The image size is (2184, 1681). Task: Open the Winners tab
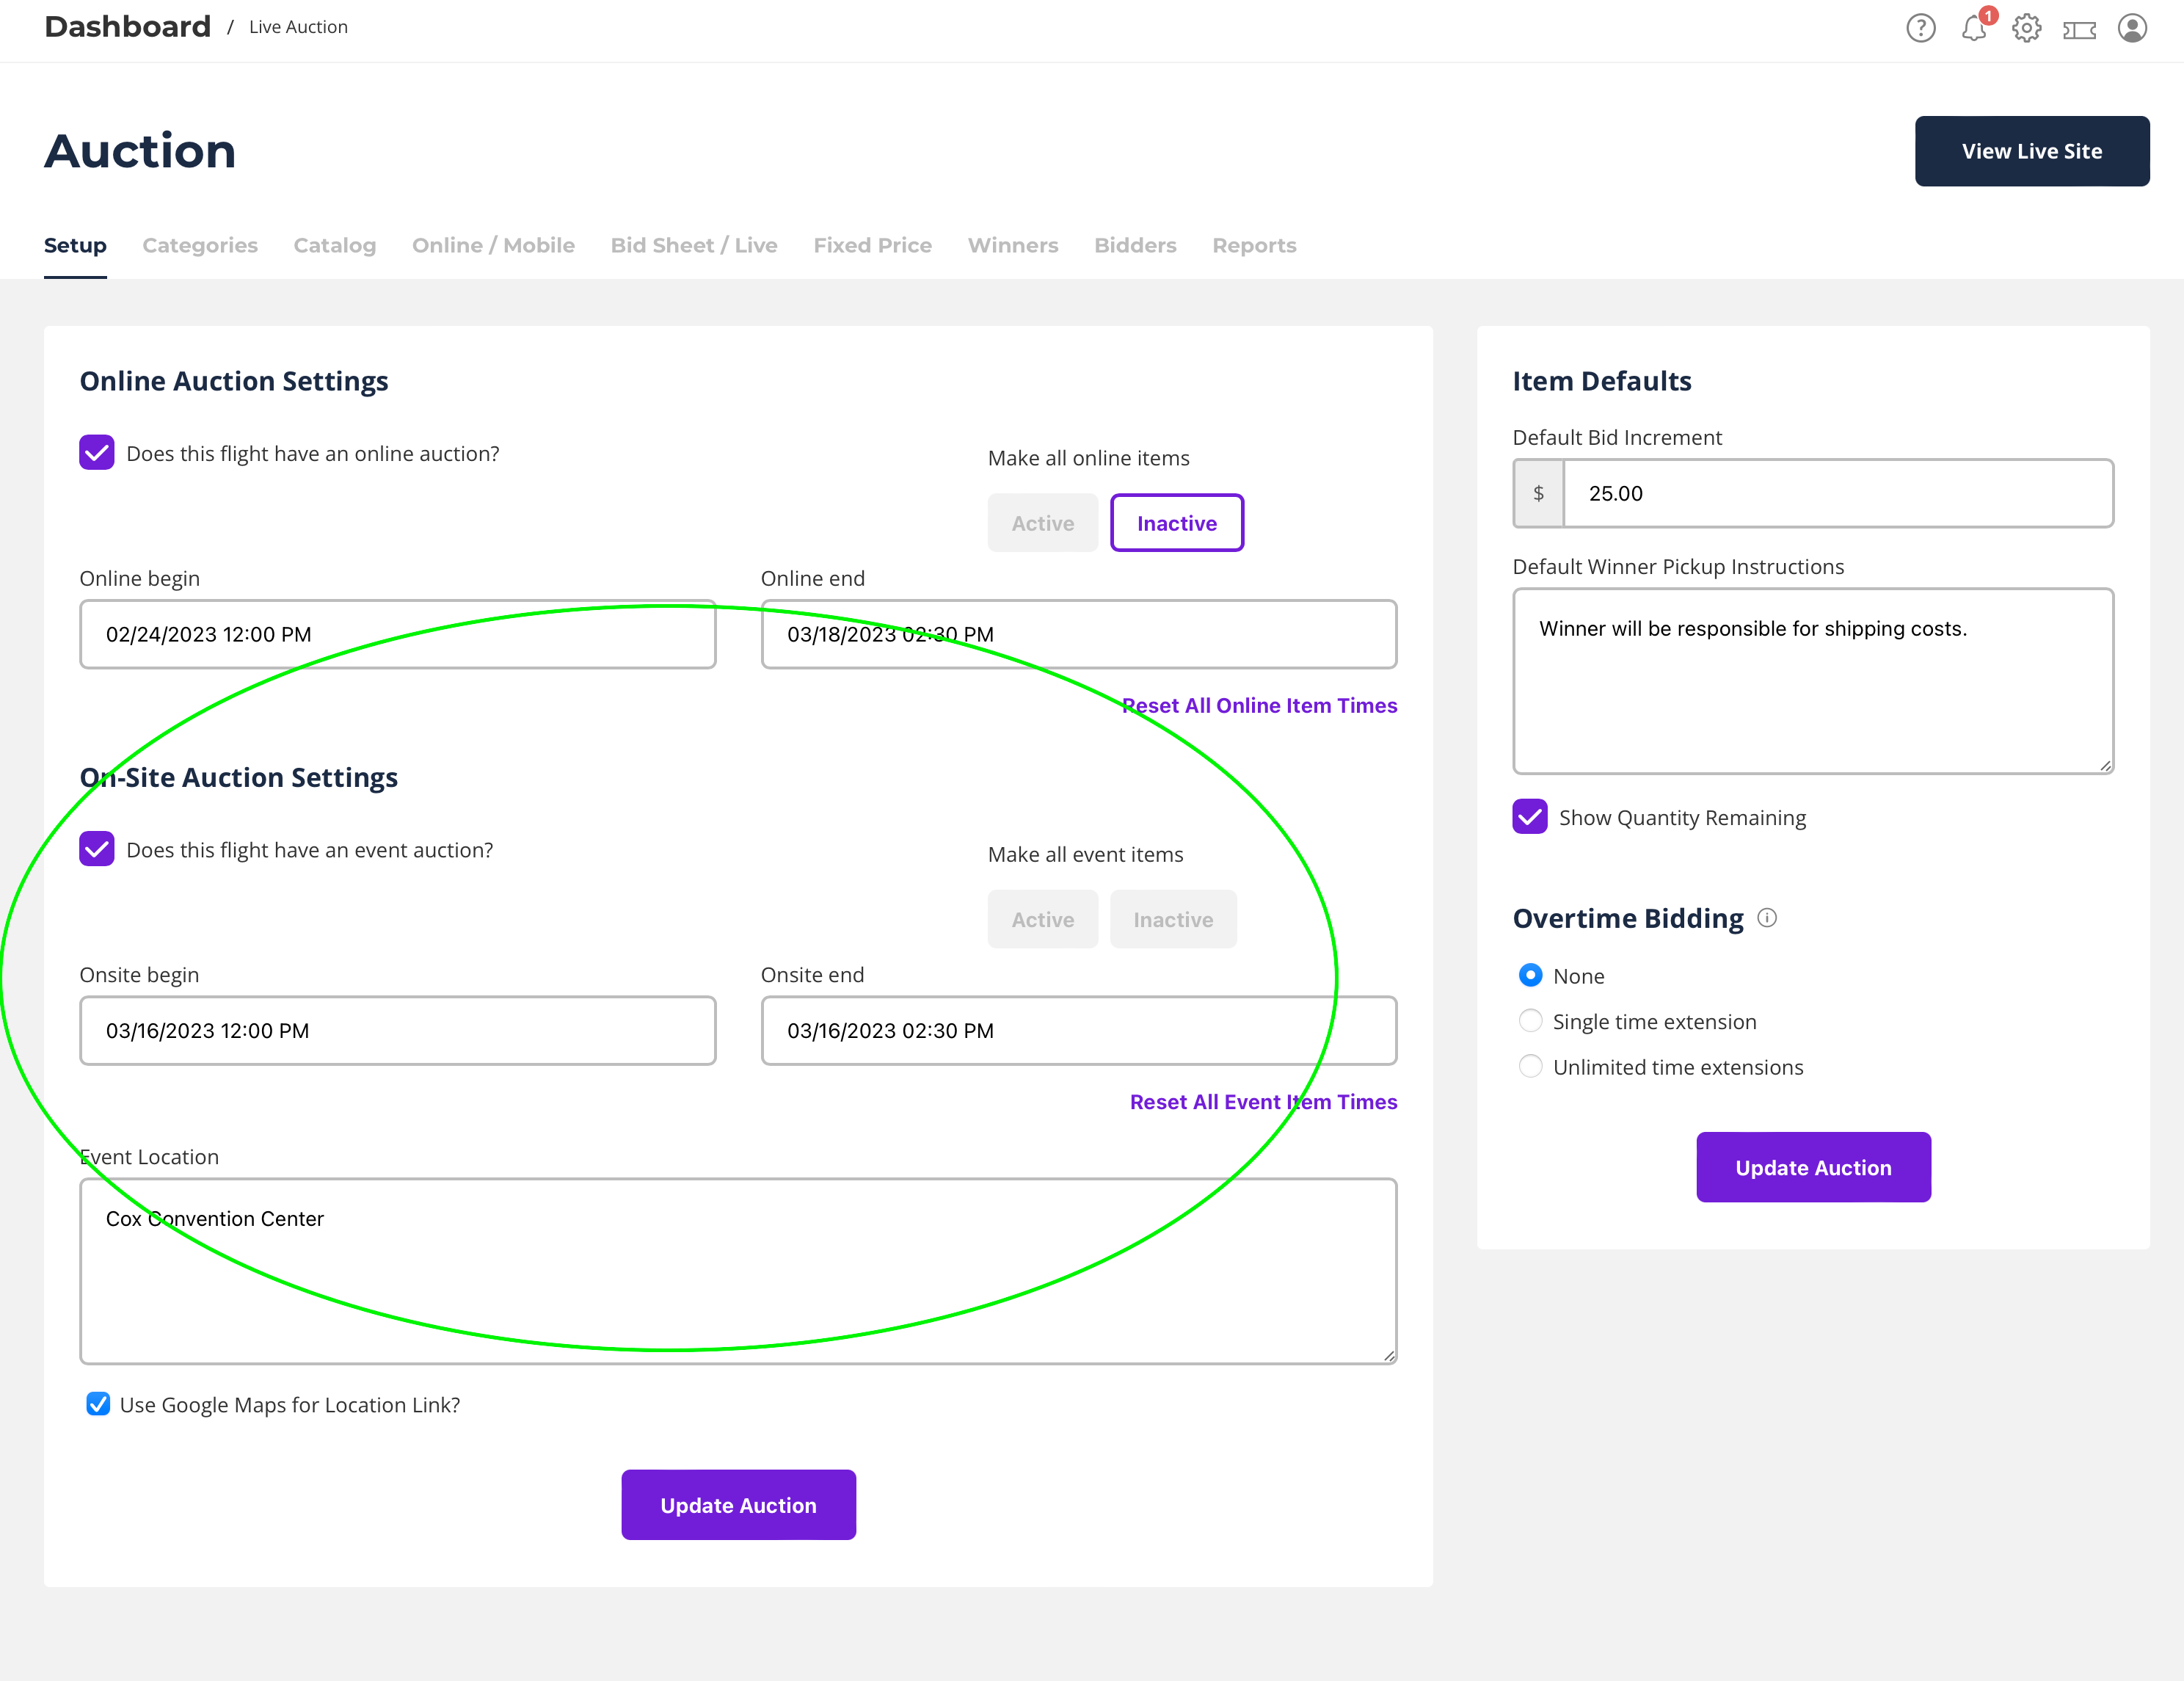(x=1012, y=245)
